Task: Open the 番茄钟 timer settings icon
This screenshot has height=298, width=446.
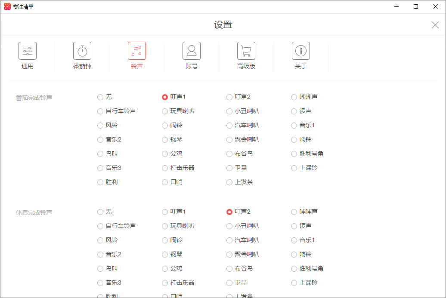Action: click(x=82, y=51)
